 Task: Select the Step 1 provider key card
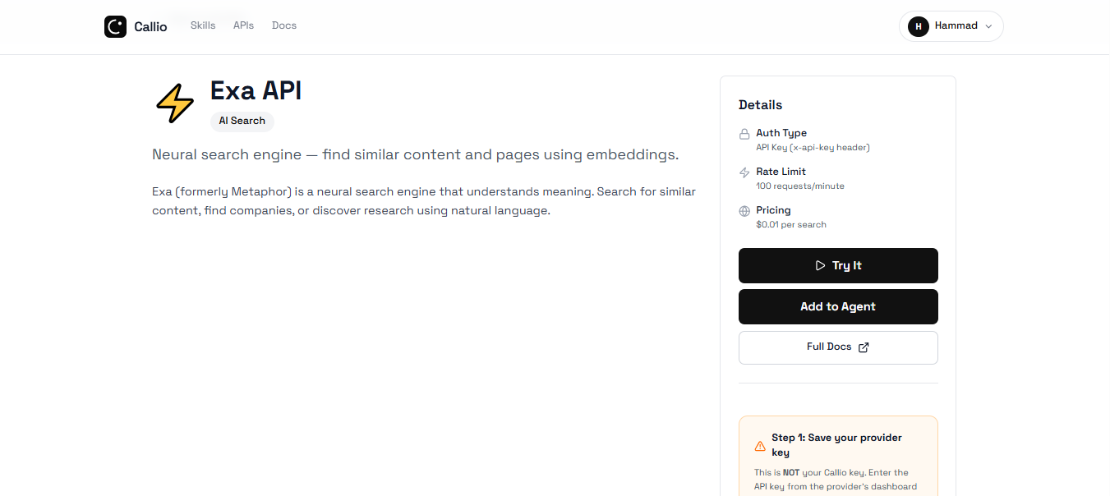[x=837, y=456]
